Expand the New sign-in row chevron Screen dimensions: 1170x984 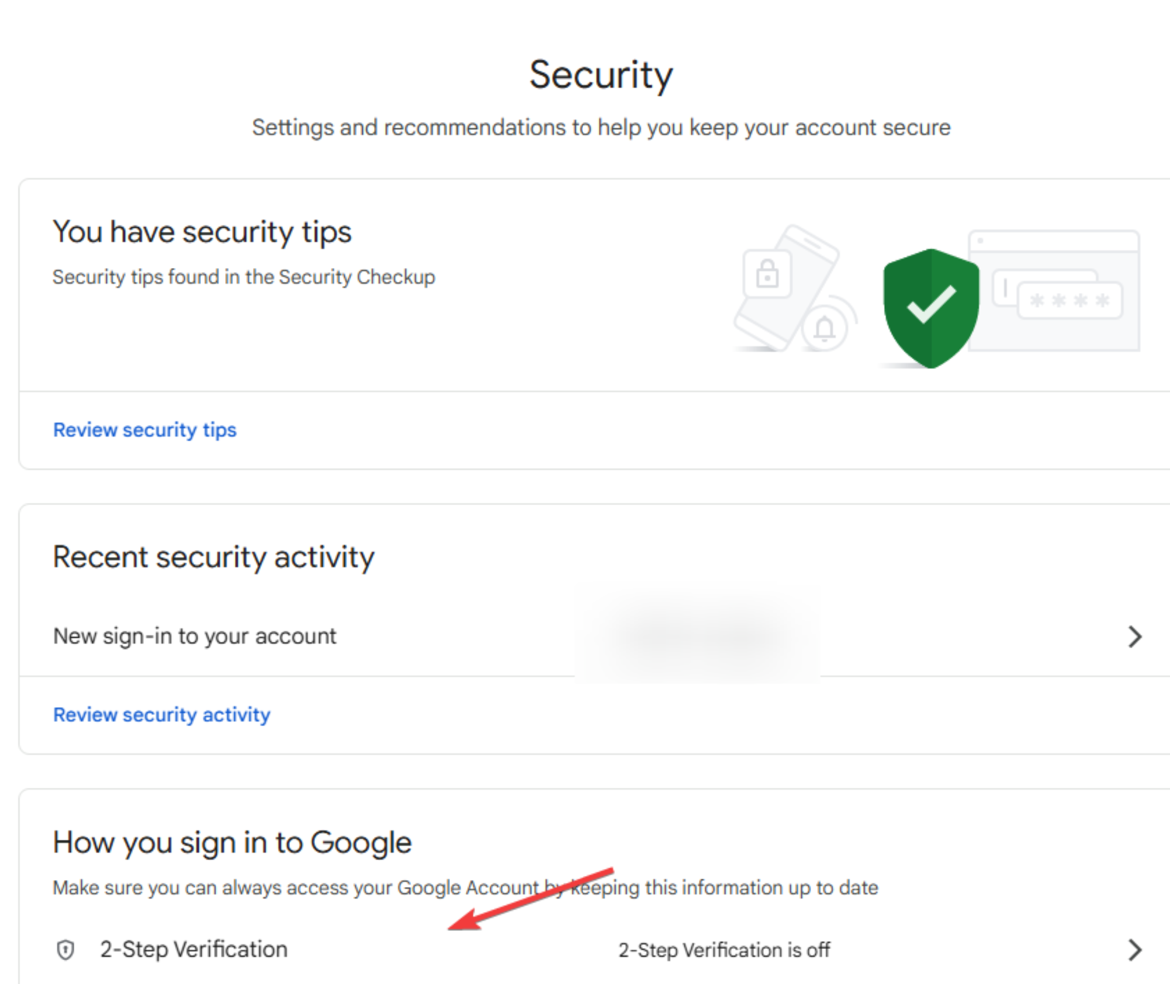[x=1134, y=637]
